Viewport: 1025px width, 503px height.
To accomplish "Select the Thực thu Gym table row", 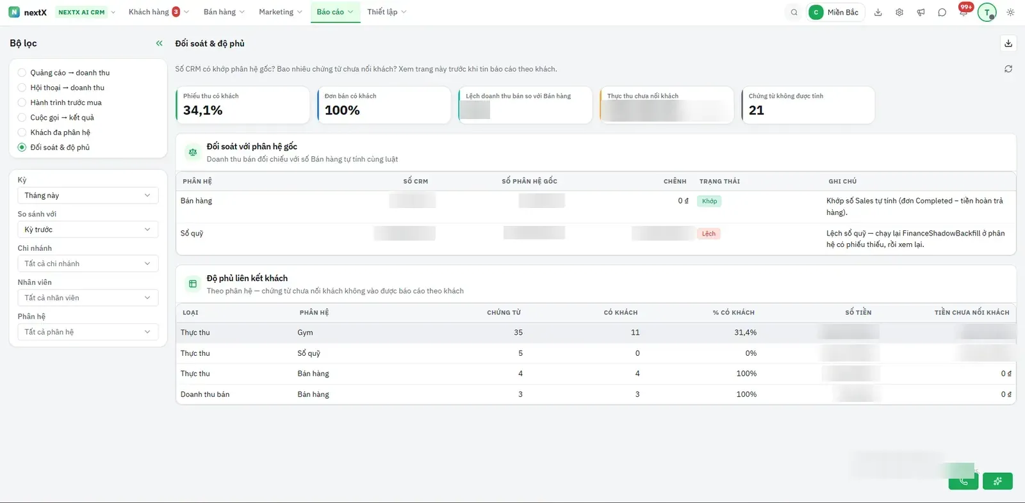I will [596, 333].
